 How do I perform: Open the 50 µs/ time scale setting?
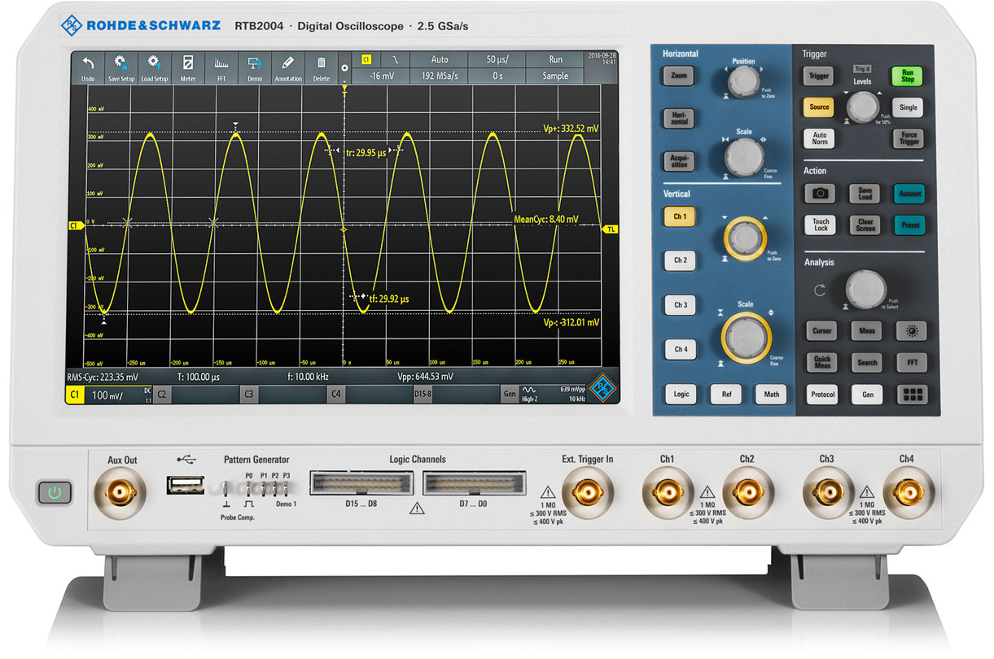point(497,59)
